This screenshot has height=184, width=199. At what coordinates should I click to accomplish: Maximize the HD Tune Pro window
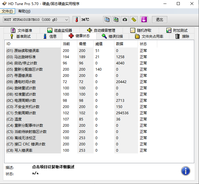178,4
